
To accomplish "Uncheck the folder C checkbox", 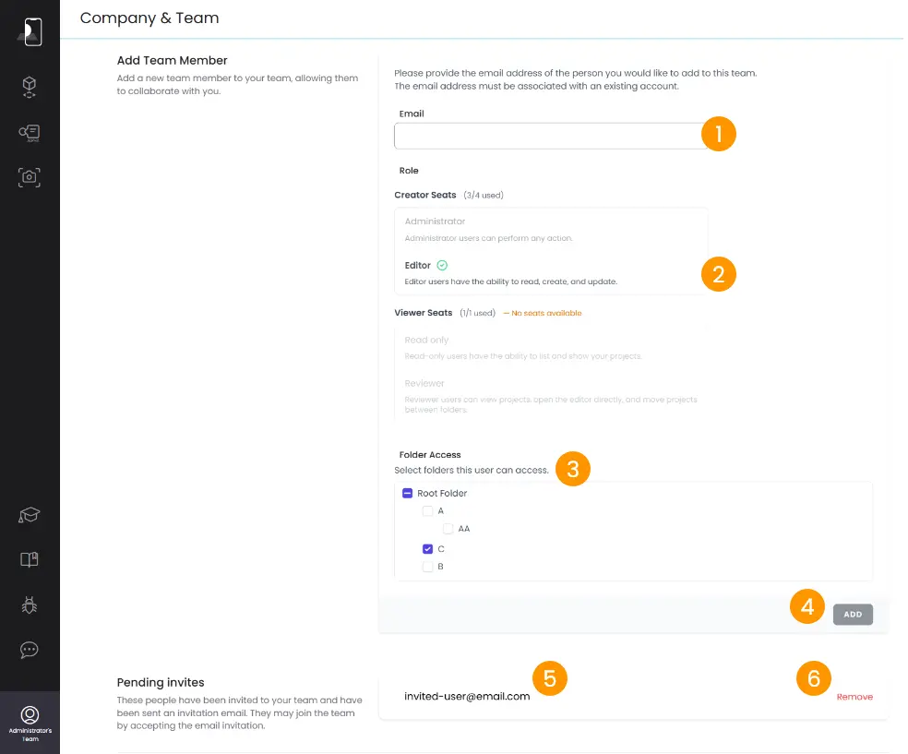I will 427,549.
